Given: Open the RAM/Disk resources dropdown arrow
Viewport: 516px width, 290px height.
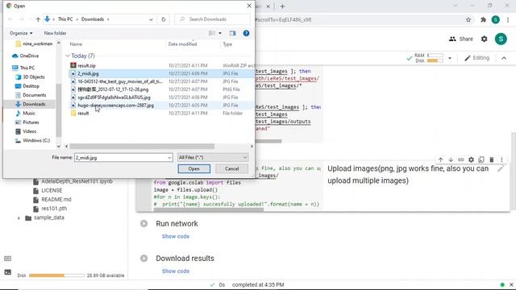Looking at the screenshot, I should click(x=450, y=58).
